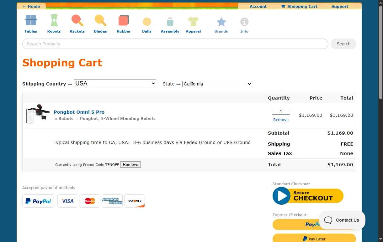Screen dimensions: 383x242
Task: Open the Contact Us chat widget
Action: pos(342,220)
